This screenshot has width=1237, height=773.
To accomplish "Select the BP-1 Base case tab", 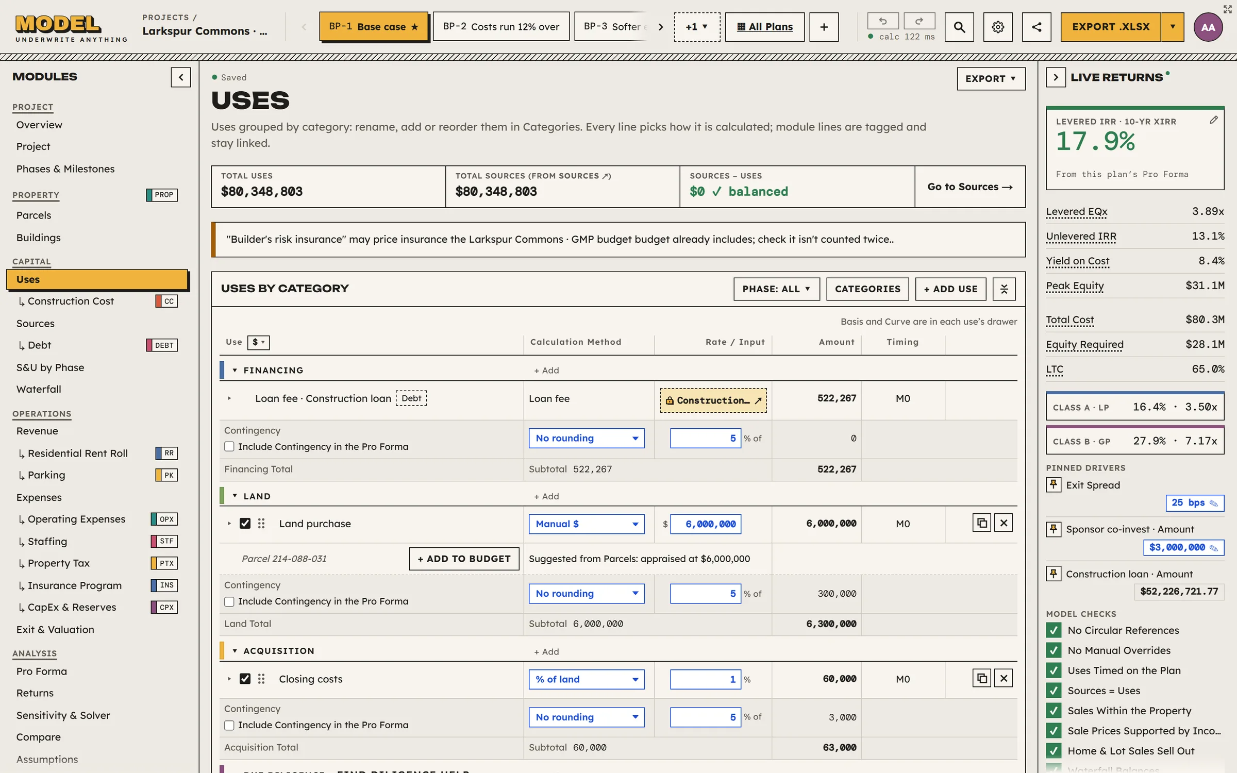I will point(374,27).
